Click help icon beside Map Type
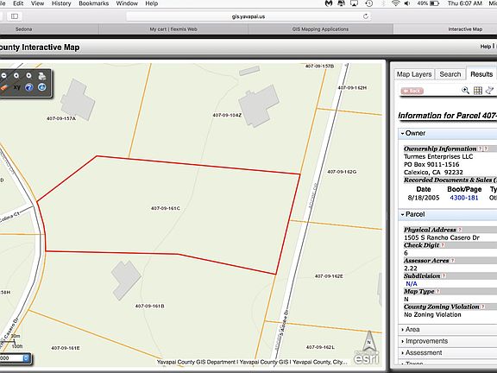The image size is (497, 373). pos(438,291)
